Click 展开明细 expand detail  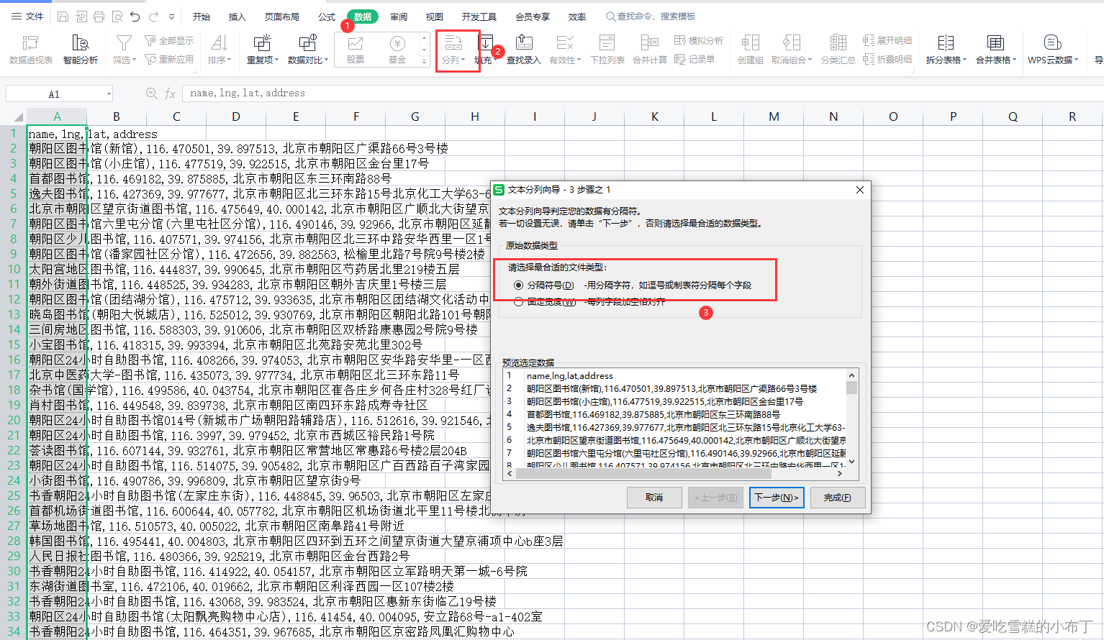coord(887,41)
